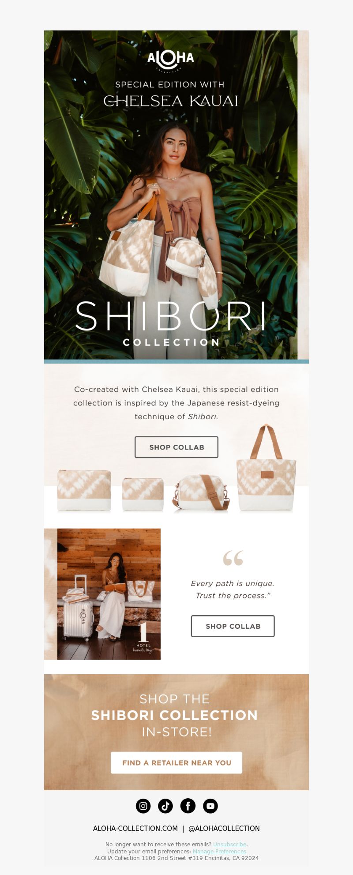Open the Facebook social icon
Viewport: 353px width, 875px height.
click(188, 806)
